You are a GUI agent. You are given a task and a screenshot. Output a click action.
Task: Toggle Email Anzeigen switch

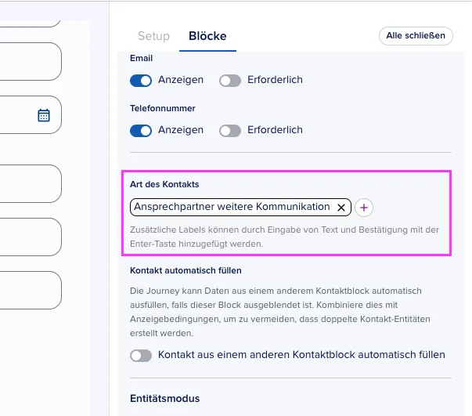(x=141, y=81)
